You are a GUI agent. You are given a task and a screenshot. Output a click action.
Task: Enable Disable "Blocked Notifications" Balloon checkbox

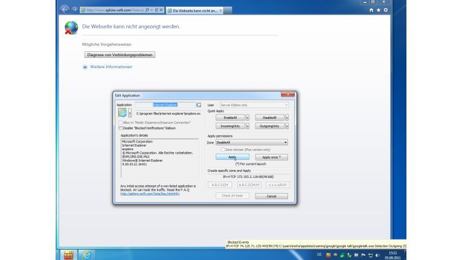(x=121, y=128)
